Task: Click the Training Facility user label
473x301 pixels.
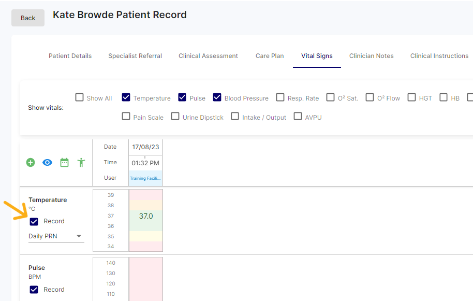Action: click(x=145, y=178)
